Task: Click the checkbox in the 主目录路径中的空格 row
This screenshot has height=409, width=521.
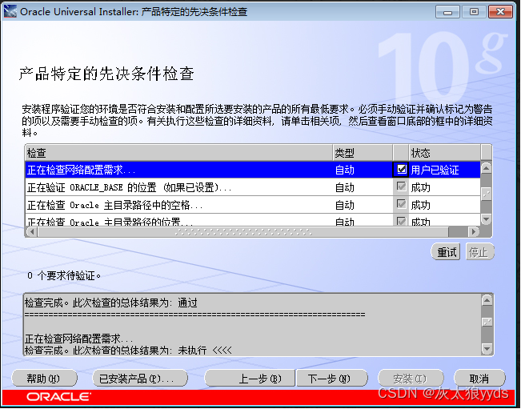Action: point(401,204)
